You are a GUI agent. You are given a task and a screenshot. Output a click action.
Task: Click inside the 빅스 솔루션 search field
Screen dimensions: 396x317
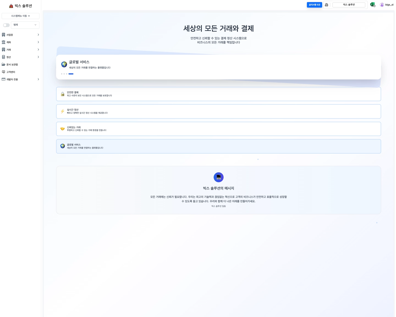point(349,5)
